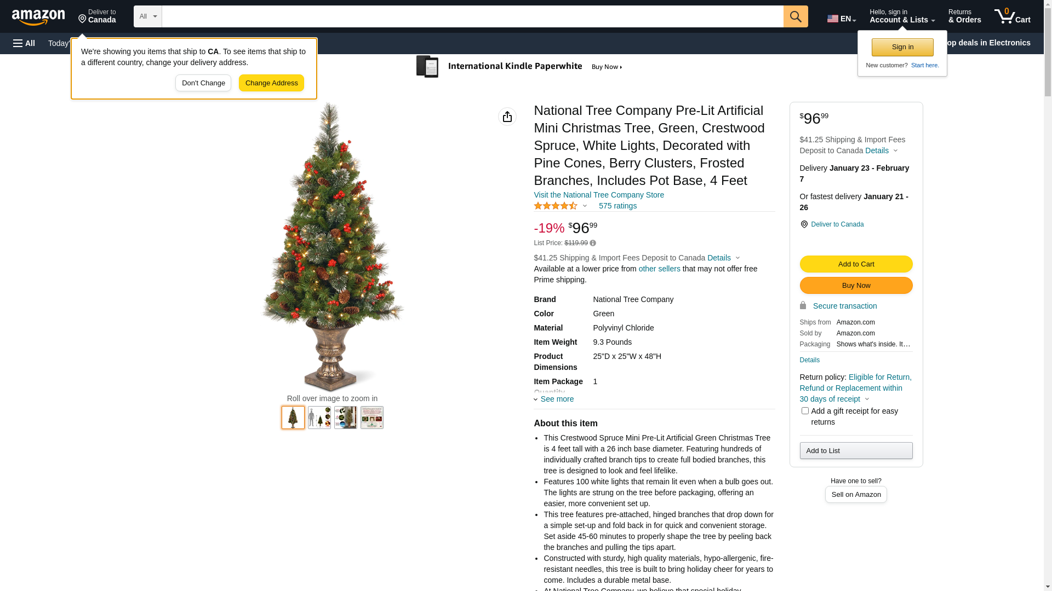
Task: Click the search input field
Action: point(472,16)
